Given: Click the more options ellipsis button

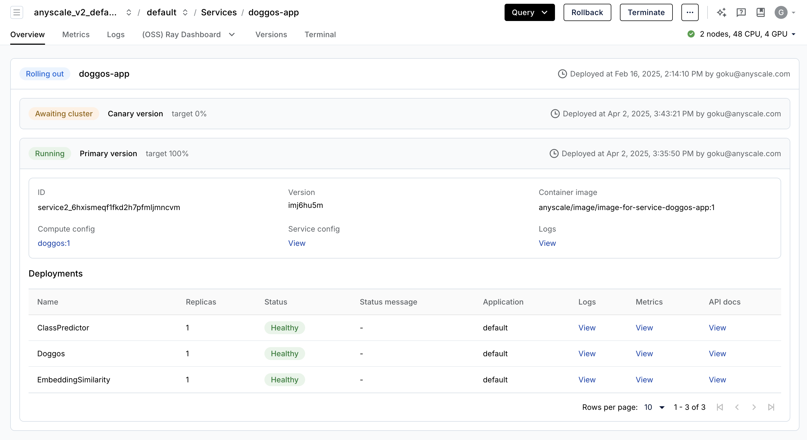Looking at the screenshot, I should pos(690,12).
